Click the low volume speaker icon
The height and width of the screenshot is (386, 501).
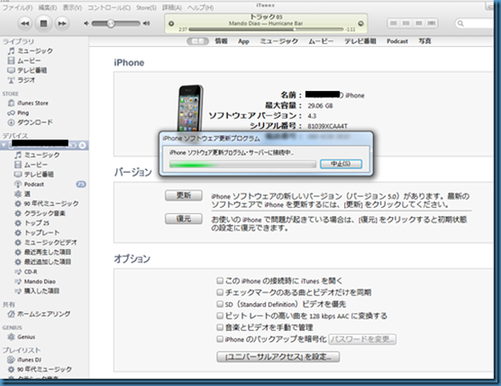point(86,23)
